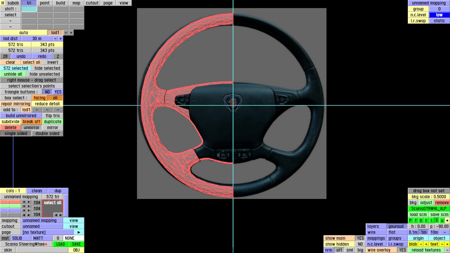The height and width of the screenshot is (253, 450).
Task: Decrease the blob size with minus
Action: pyautogui.click(x=421, y=244)
